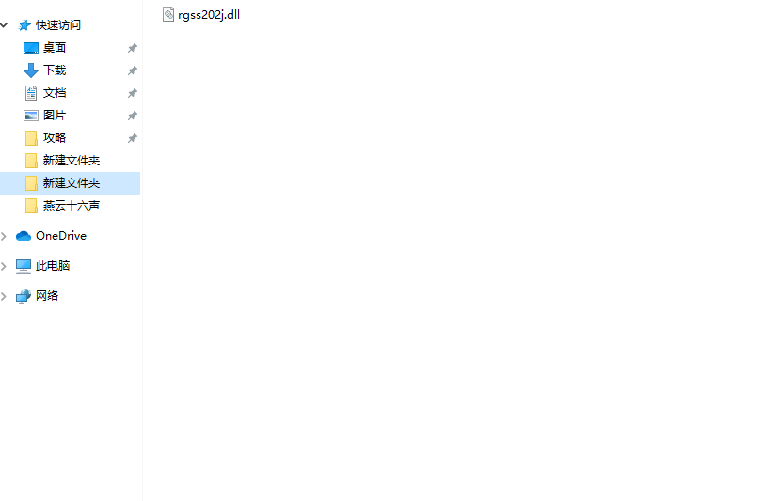
Task: Open the 燕云十六声 folder
Action: (x=72, y=206)
